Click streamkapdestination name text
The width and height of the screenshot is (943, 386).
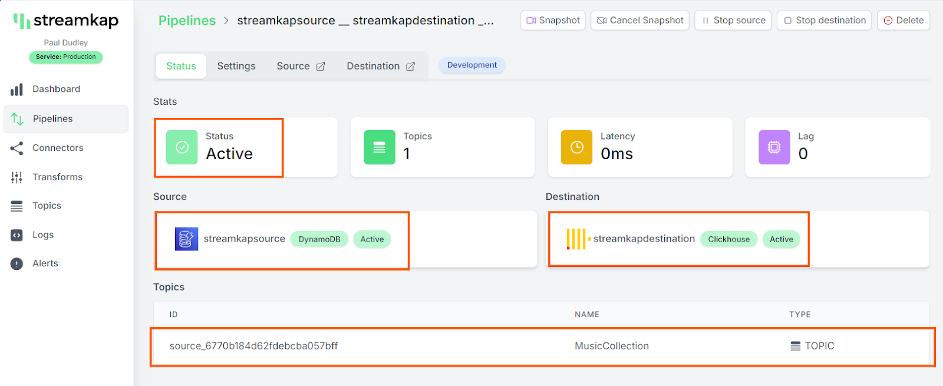pyautogui.click(x=644, y=239)
